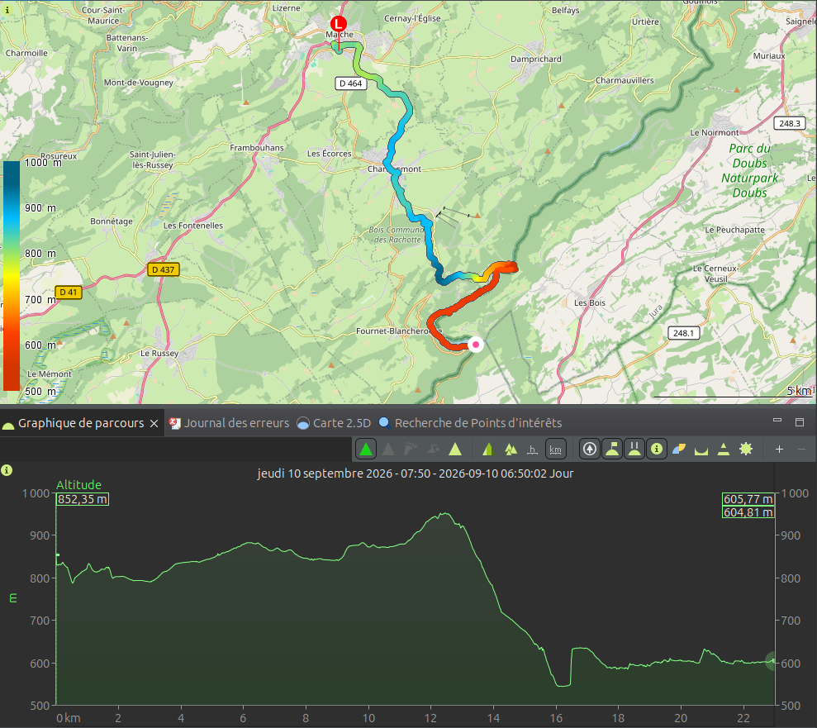
Task: Click the grayed-out triangle graph icon
Action: point(388,450)
